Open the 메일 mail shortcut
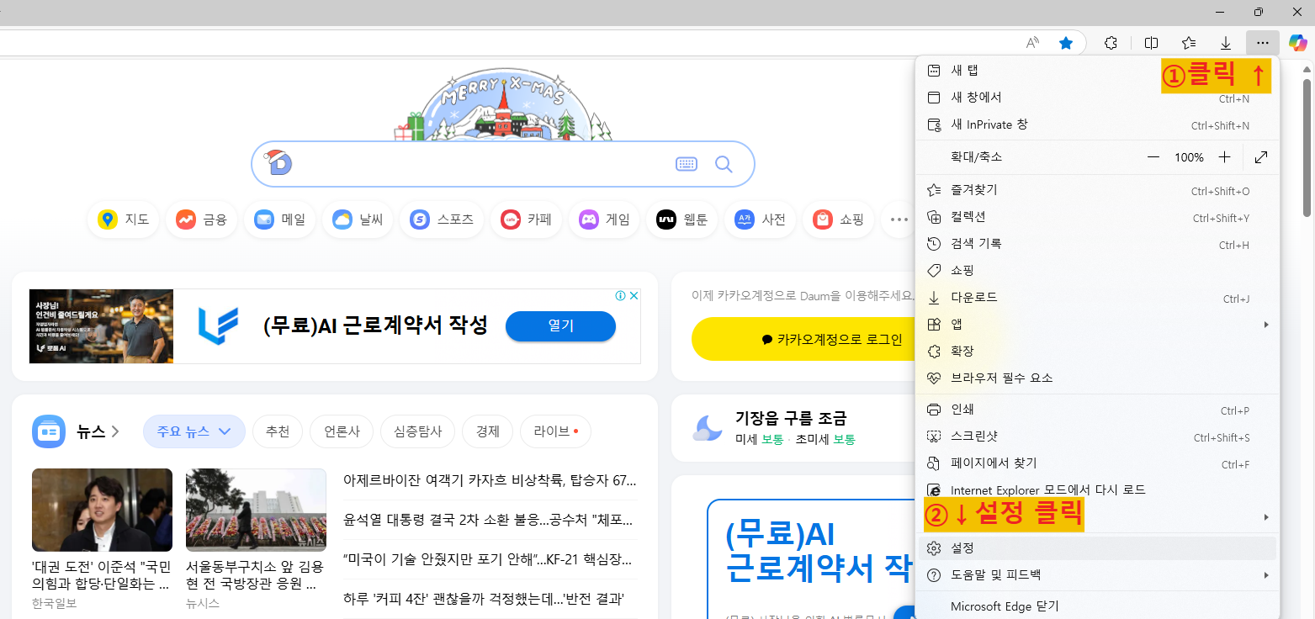The width and height of the screenshot is (1315, 619). pyautogui.click(x=279, y=220)
